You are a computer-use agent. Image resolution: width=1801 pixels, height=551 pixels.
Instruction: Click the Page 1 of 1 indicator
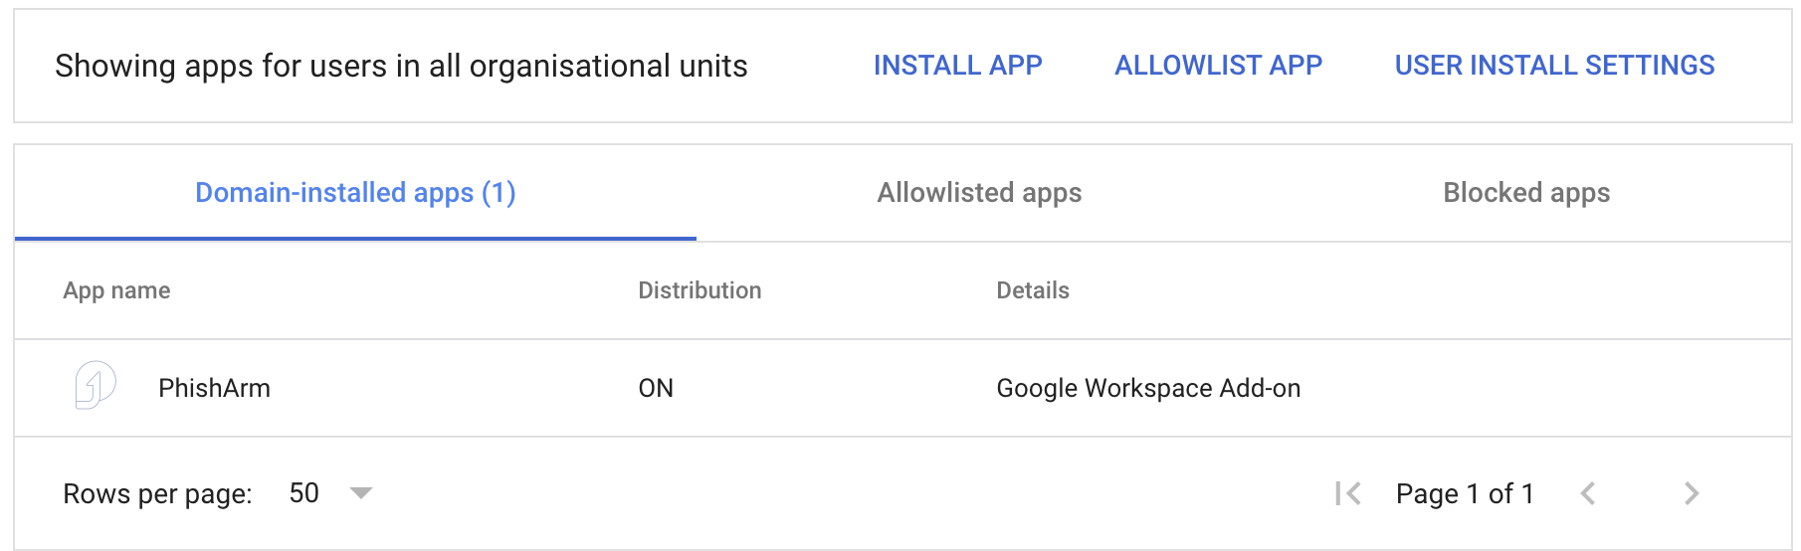pos(1465,493)
